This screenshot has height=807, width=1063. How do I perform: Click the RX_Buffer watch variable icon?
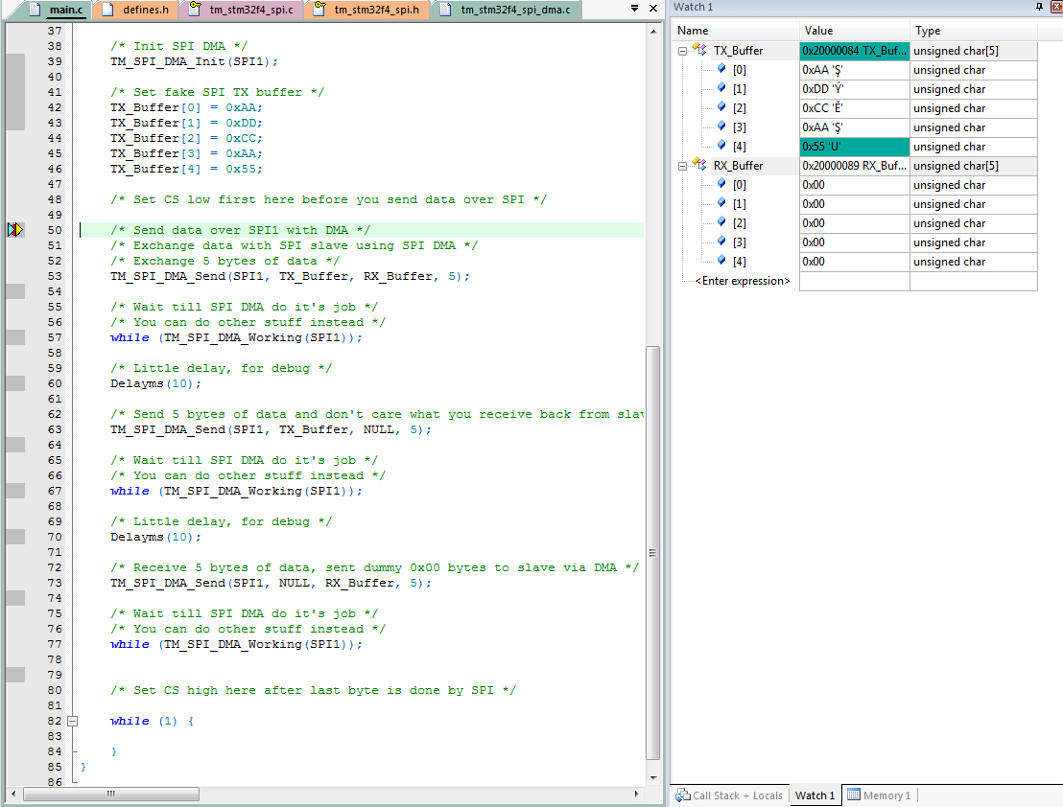tap(701, 165)
